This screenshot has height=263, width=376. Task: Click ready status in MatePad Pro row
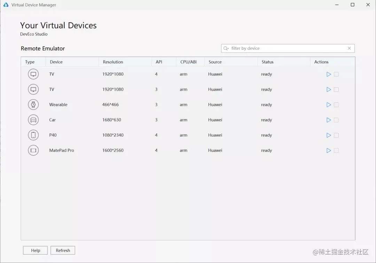click(x=266, y=150)
